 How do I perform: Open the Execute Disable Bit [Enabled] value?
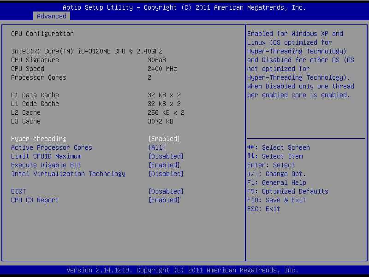point(164,165)
